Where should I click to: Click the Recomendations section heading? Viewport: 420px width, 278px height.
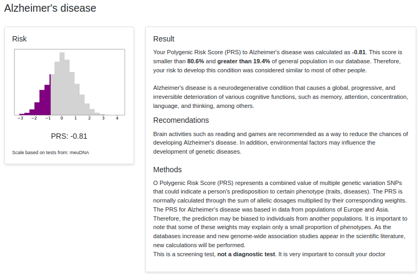pyautogui.click(x=181, y=120)
